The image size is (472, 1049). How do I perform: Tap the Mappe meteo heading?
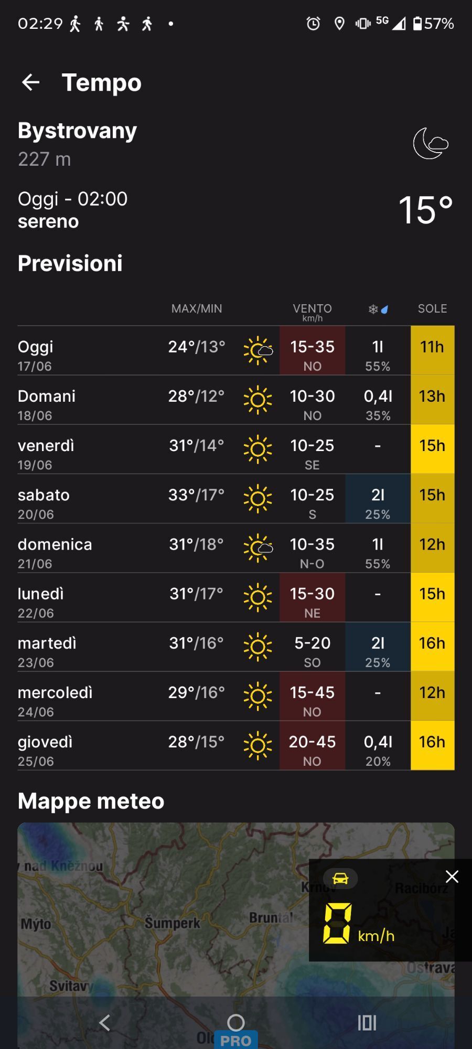(91, 801)
